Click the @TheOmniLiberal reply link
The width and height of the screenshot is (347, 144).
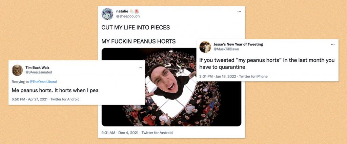tap(43, 82)
